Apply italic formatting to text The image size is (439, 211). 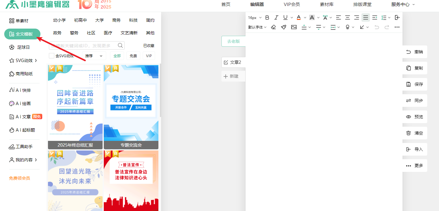276,17
